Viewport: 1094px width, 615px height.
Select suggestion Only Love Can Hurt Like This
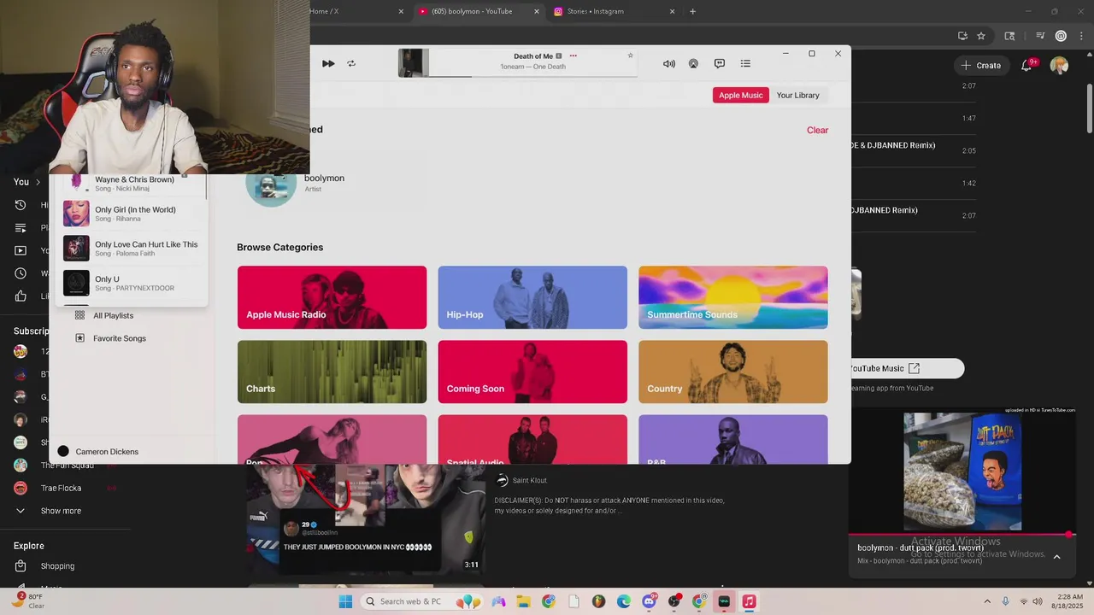(x=132, y=249)
